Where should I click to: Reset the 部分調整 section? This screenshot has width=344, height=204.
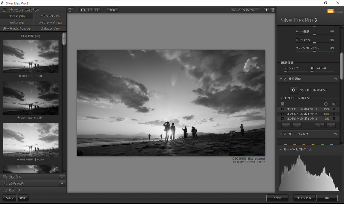coord(335,79)
